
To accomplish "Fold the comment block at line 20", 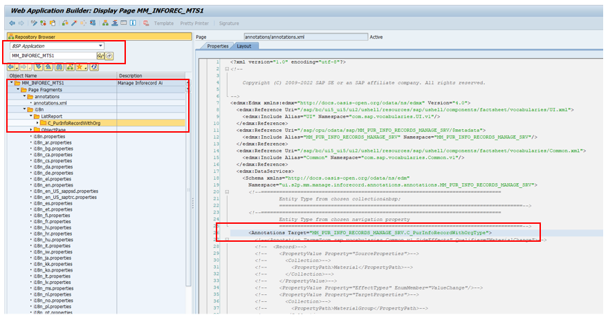I will click(228, 192).
